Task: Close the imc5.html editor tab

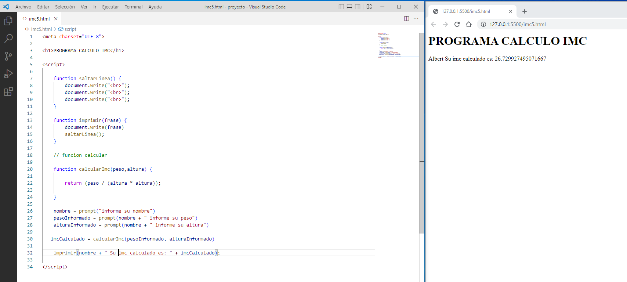Action: pos(56,19)
